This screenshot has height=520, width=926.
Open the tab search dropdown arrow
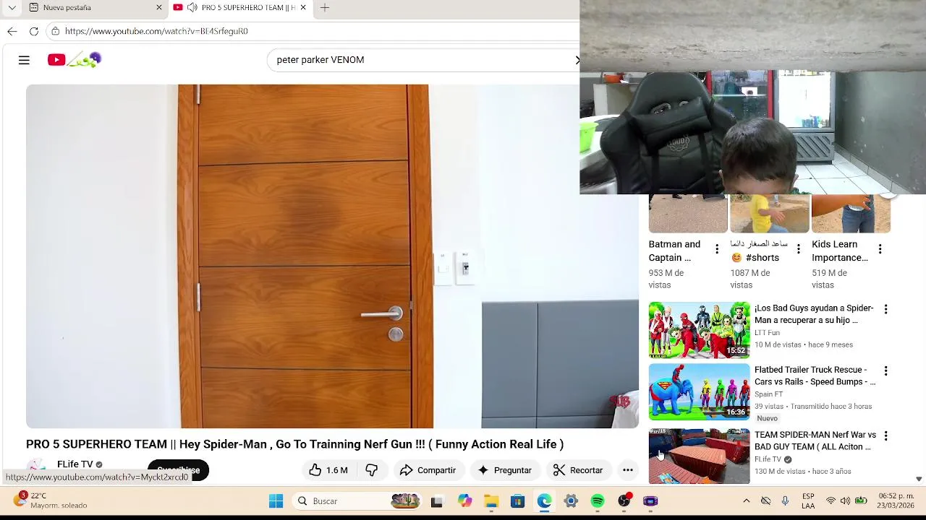[12, 7]
